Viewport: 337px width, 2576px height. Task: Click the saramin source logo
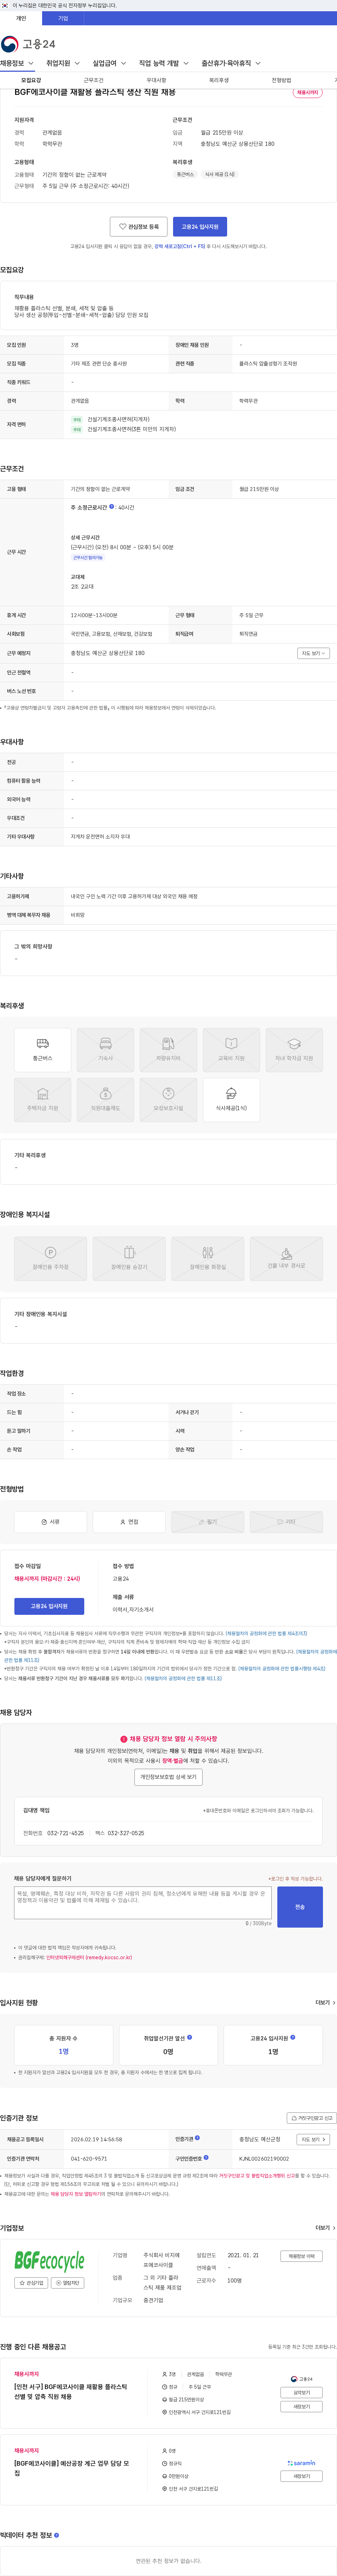click(x=301, y=2463)
